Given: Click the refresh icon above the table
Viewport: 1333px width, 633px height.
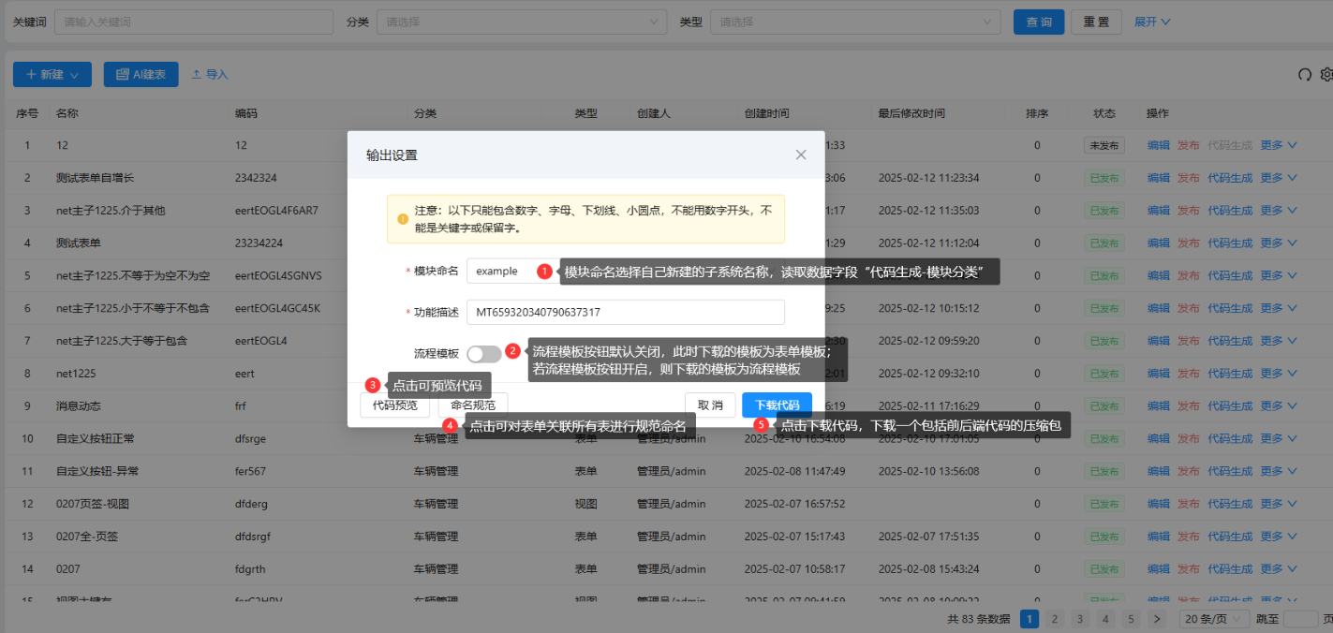Looking at the screenshot, I should click(1304, 75).
